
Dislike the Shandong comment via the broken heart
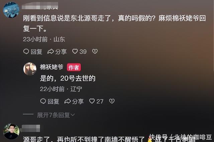(95, 52)
